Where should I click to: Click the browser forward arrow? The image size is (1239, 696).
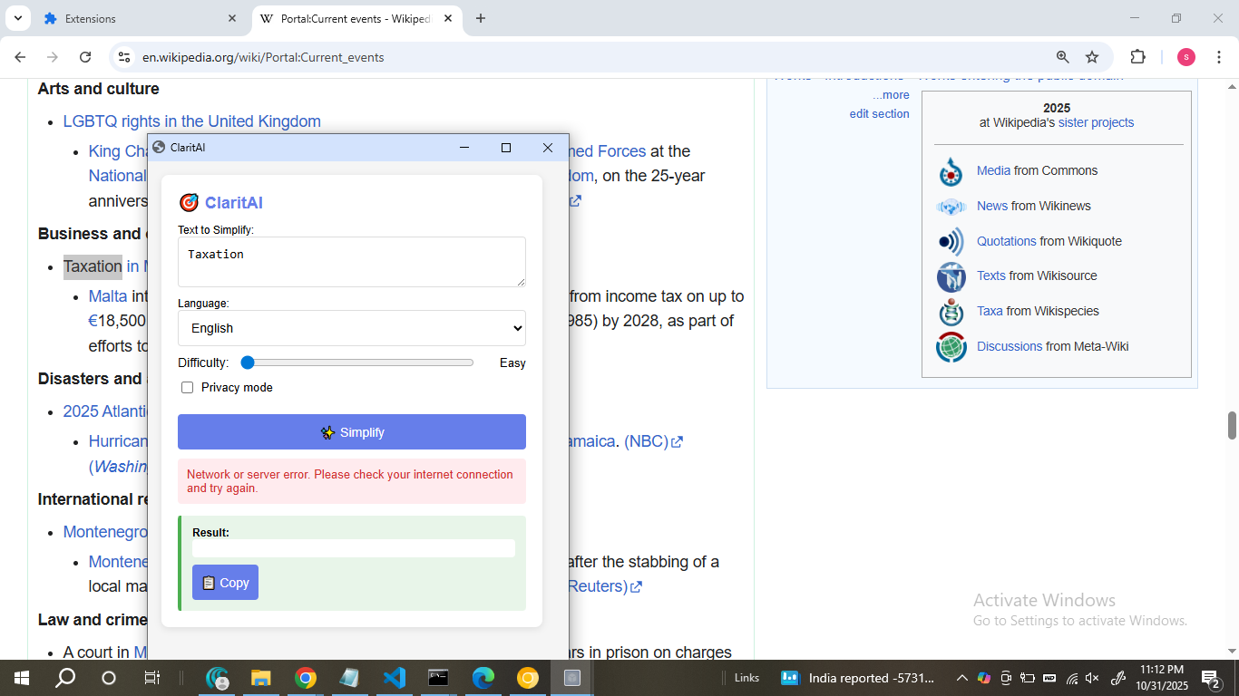point(53,57)
